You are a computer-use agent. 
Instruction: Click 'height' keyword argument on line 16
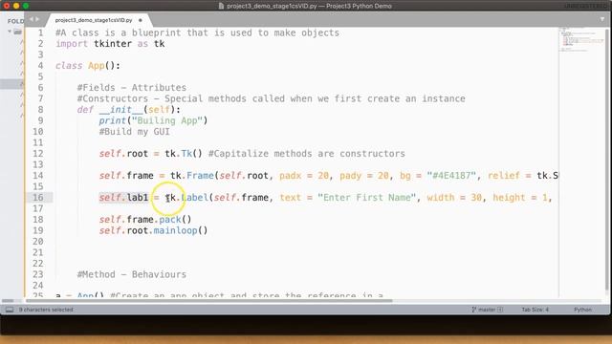tap(509, 198)
